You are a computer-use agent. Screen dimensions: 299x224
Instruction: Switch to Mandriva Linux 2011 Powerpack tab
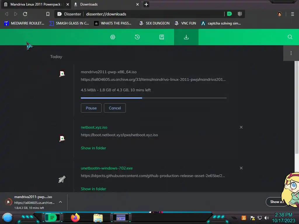coord(35,4)
